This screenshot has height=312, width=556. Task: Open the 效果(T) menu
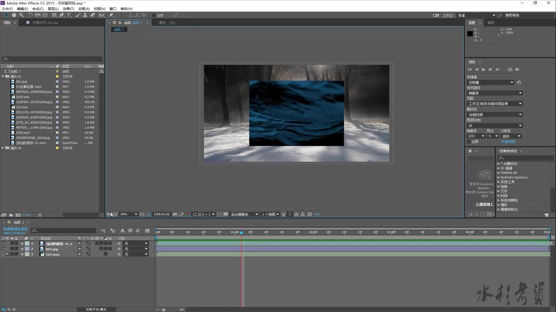(x=68, y=9)
